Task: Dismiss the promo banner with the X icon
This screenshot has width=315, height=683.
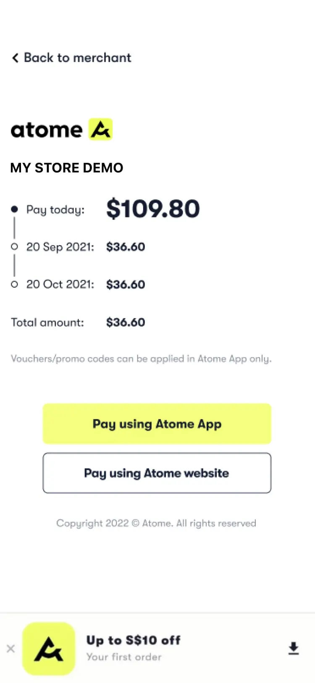Action: (11, 649)
